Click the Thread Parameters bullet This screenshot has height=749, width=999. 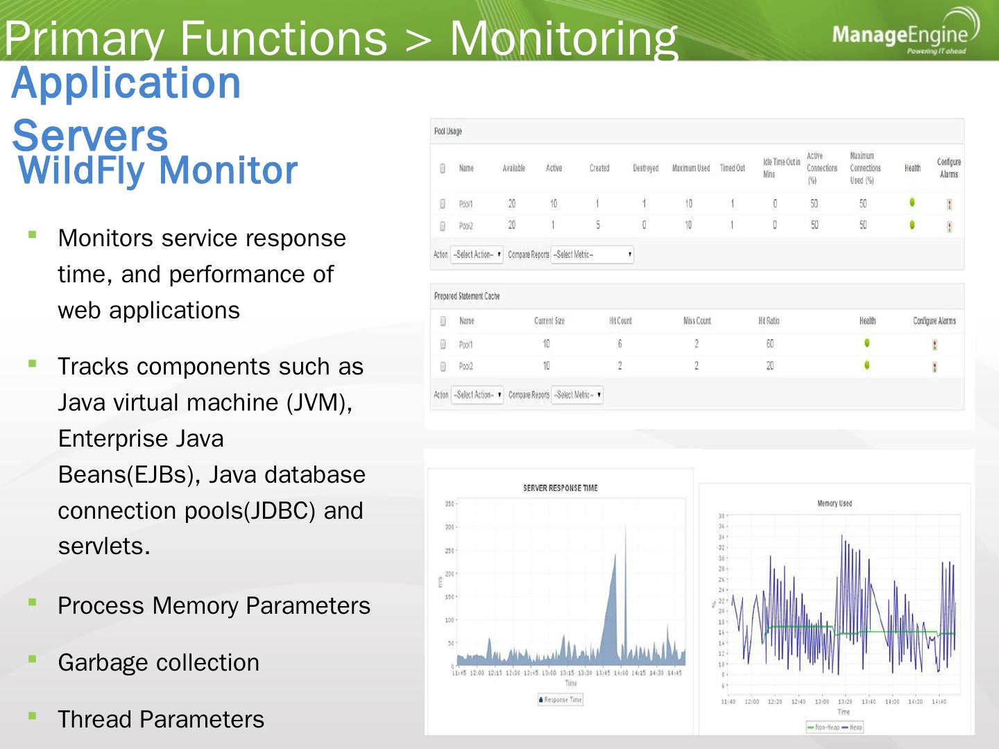(161, 720)
